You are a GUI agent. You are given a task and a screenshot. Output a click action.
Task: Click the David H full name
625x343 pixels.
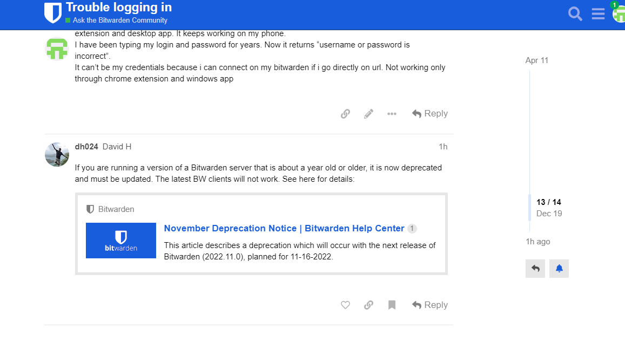117,147
